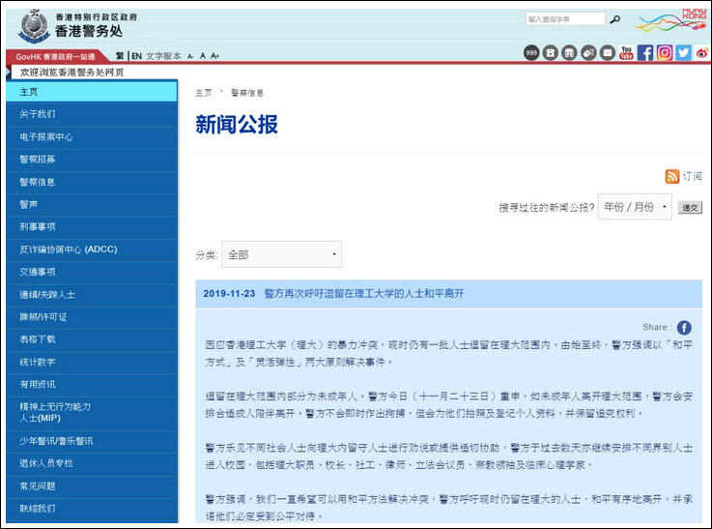Open 警声 menu item
The image size is (712, 529).
[x=92, y=204]
